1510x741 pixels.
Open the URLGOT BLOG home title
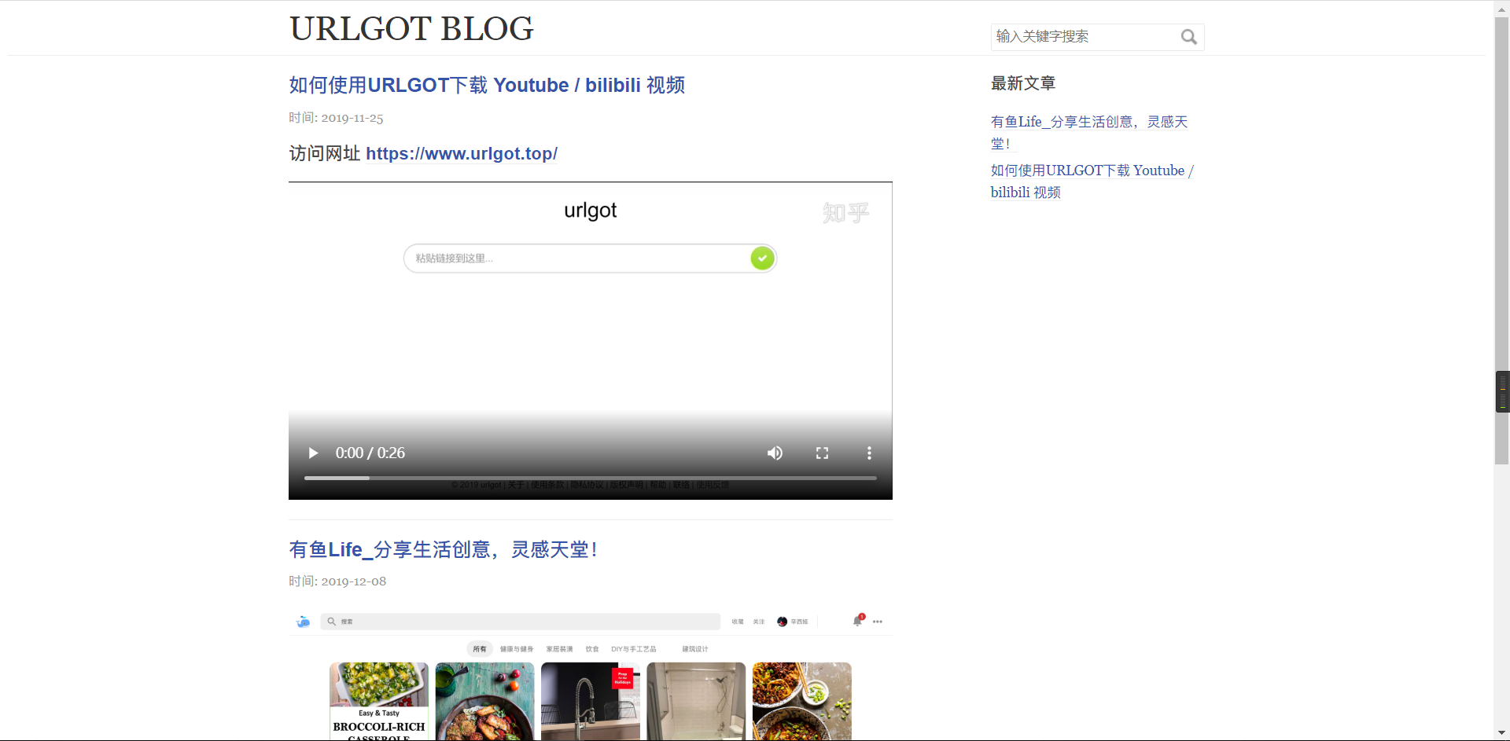click(x=411, y=28)
